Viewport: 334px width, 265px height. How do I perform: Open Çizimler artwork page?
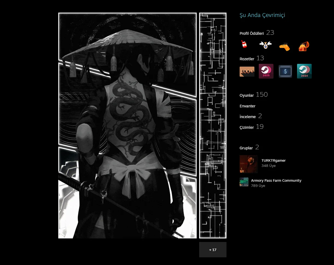pos(247,127)
